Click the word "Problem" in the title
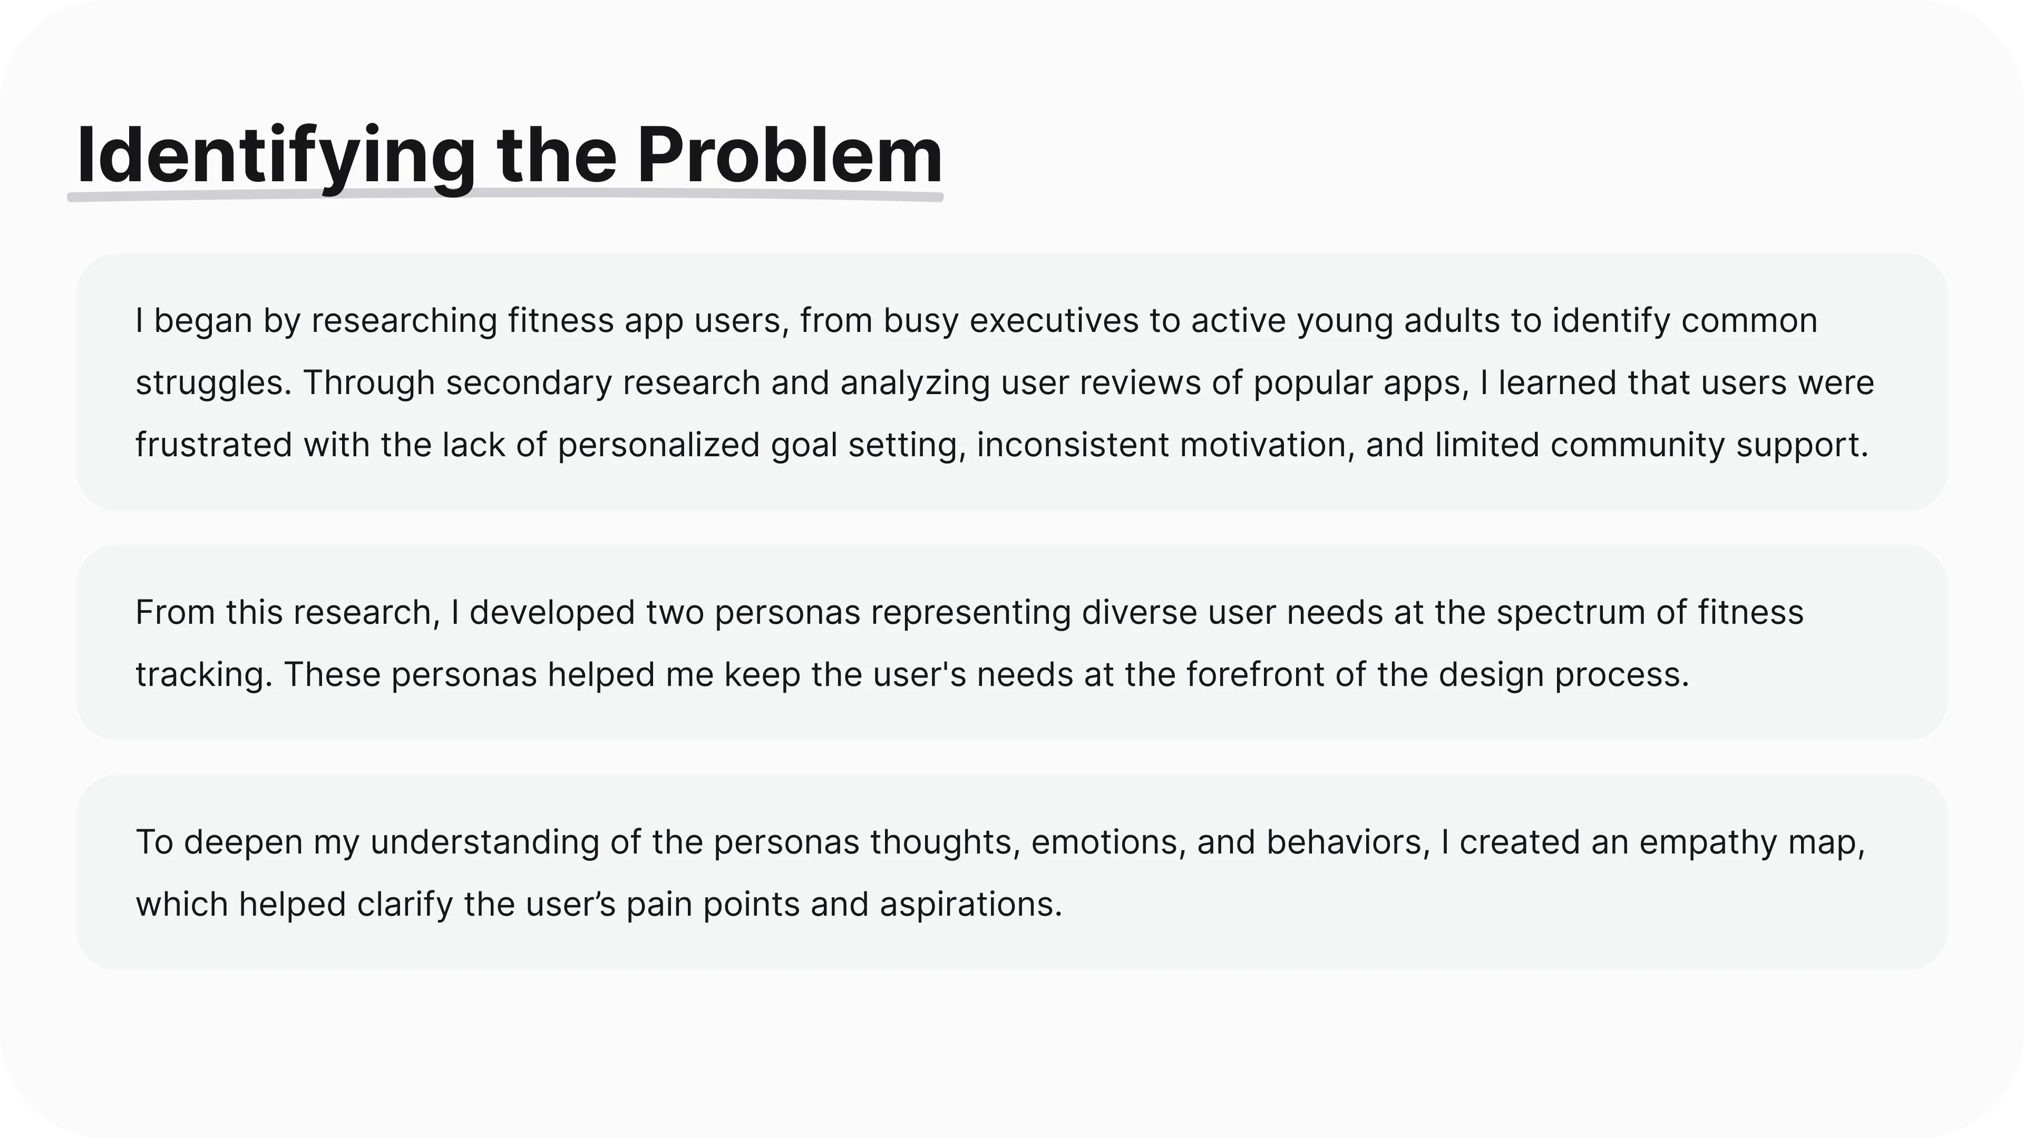The image size is (2024, 1138). click(789, 155)
